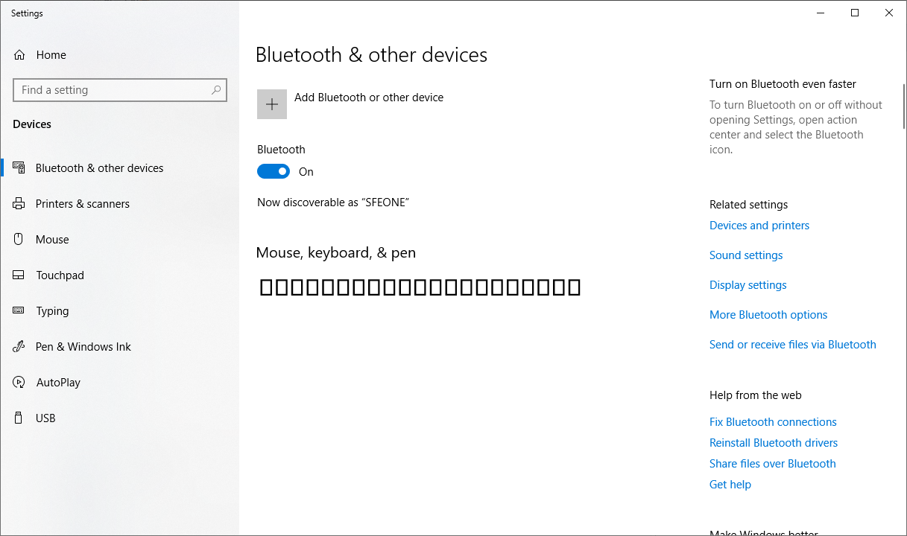The image size is (907, 536).
Task: Click the Typing keyboard icon
Action: pos(19,311)
